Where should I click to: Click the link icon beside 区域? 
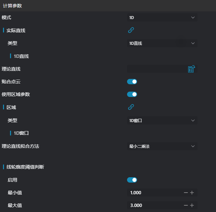131,107
